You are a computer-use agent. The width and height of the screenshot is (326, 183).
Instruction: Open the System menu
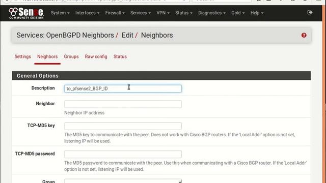click(x=60, y=13)
